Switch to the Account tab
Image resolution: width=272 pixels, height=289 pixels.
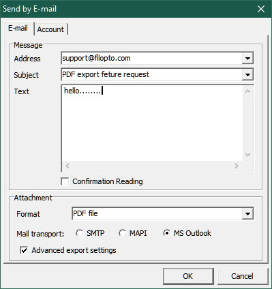click(51, 29)
